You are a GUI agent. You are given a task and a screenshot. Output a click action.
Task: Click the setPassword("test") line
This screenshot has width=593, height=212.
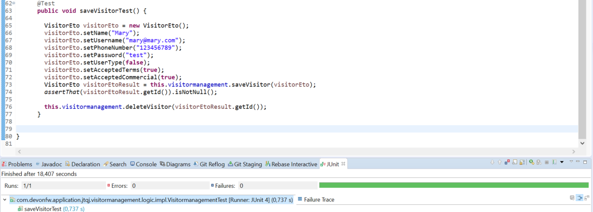(99, 55)
